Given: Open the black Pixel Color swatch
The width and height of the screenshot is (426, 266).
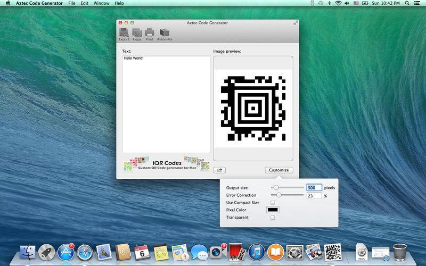Looking at the screenshot, I should tap(273, 210).
